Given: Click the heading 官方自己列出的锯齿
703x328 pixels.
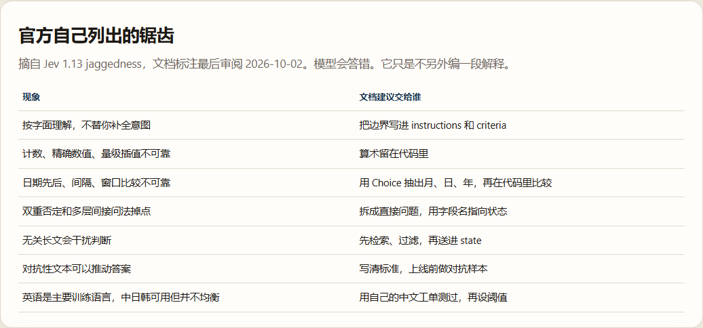Looking at the screenshot, I should (96, 36).
